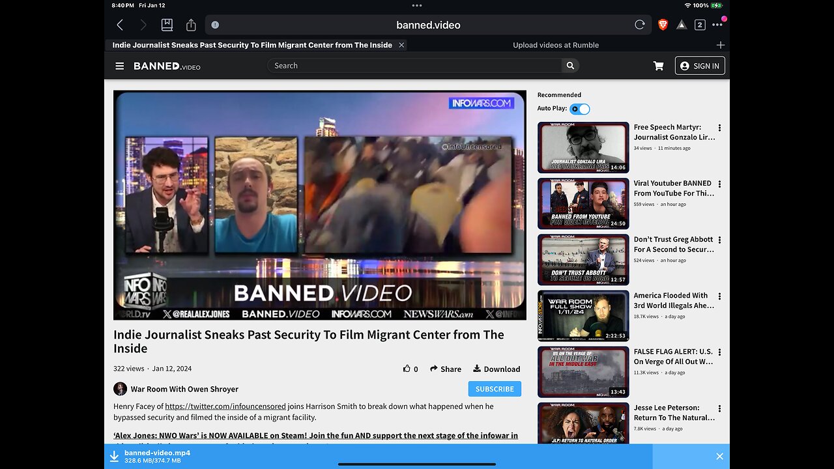Open the hamburger menu next to BANNED.VIDEO
This screenshot has width=834, height=469.
pyautogui.click(x=120, y=66)
